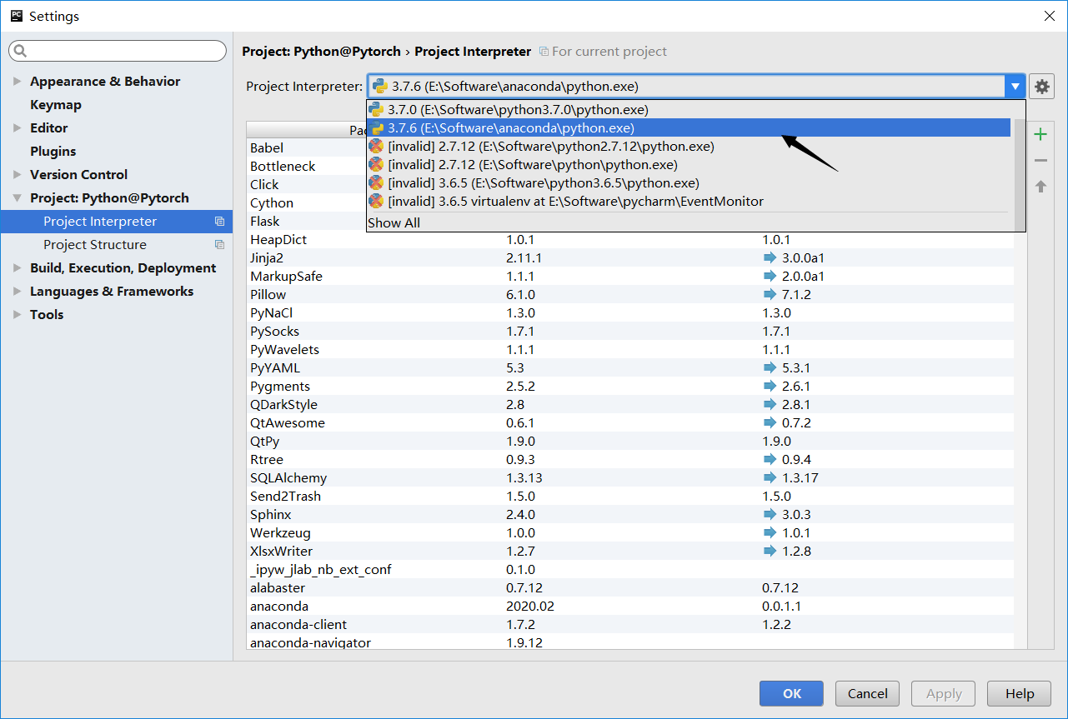Click the Python icon of the 3.7.0 interpreter entry
This screenshot has width=1068, height=719.
click(x=376, y=109)
